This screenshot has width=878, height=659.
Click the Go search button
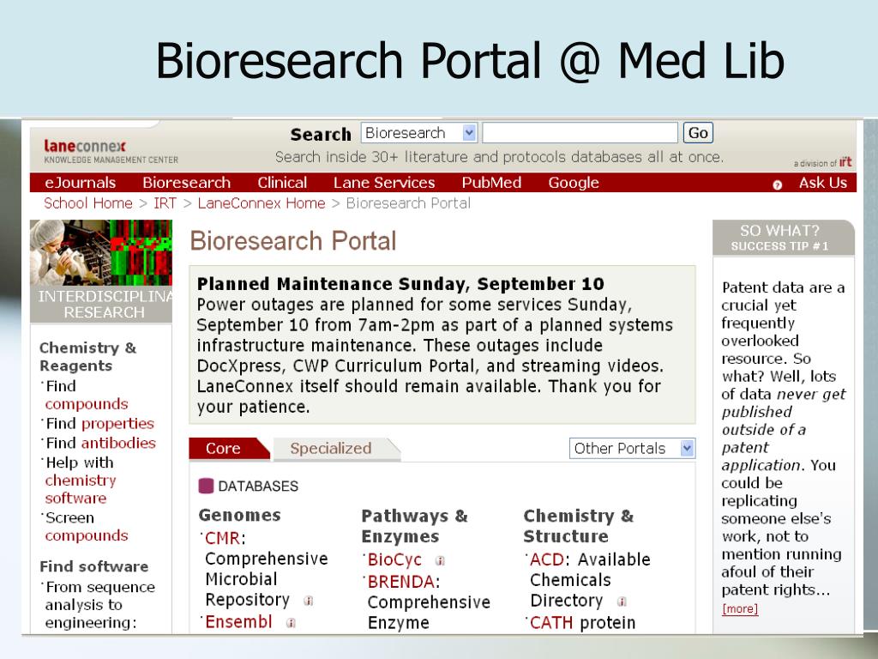698,133
